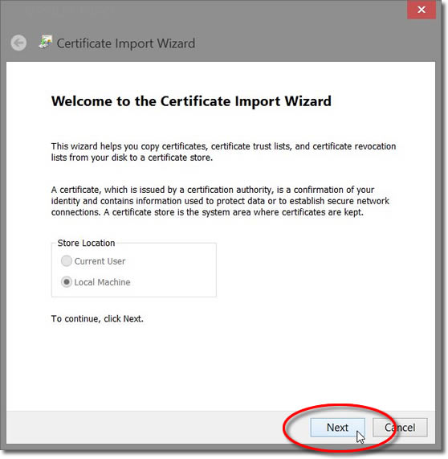Viewport: 448px width, 459px height.
Task: Select the Local Machine radio button
Action: pos(67,282)
